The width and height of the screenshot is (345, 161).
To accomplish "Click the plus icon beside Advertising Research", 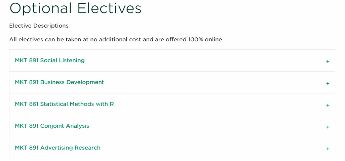I will (x=328, y=149).
